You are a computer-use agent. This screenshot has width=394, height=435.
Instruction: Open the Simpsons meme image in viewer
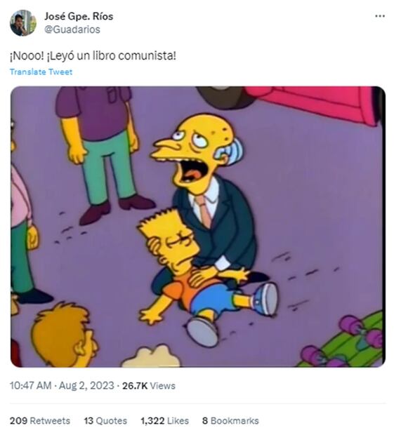point(197,227)
